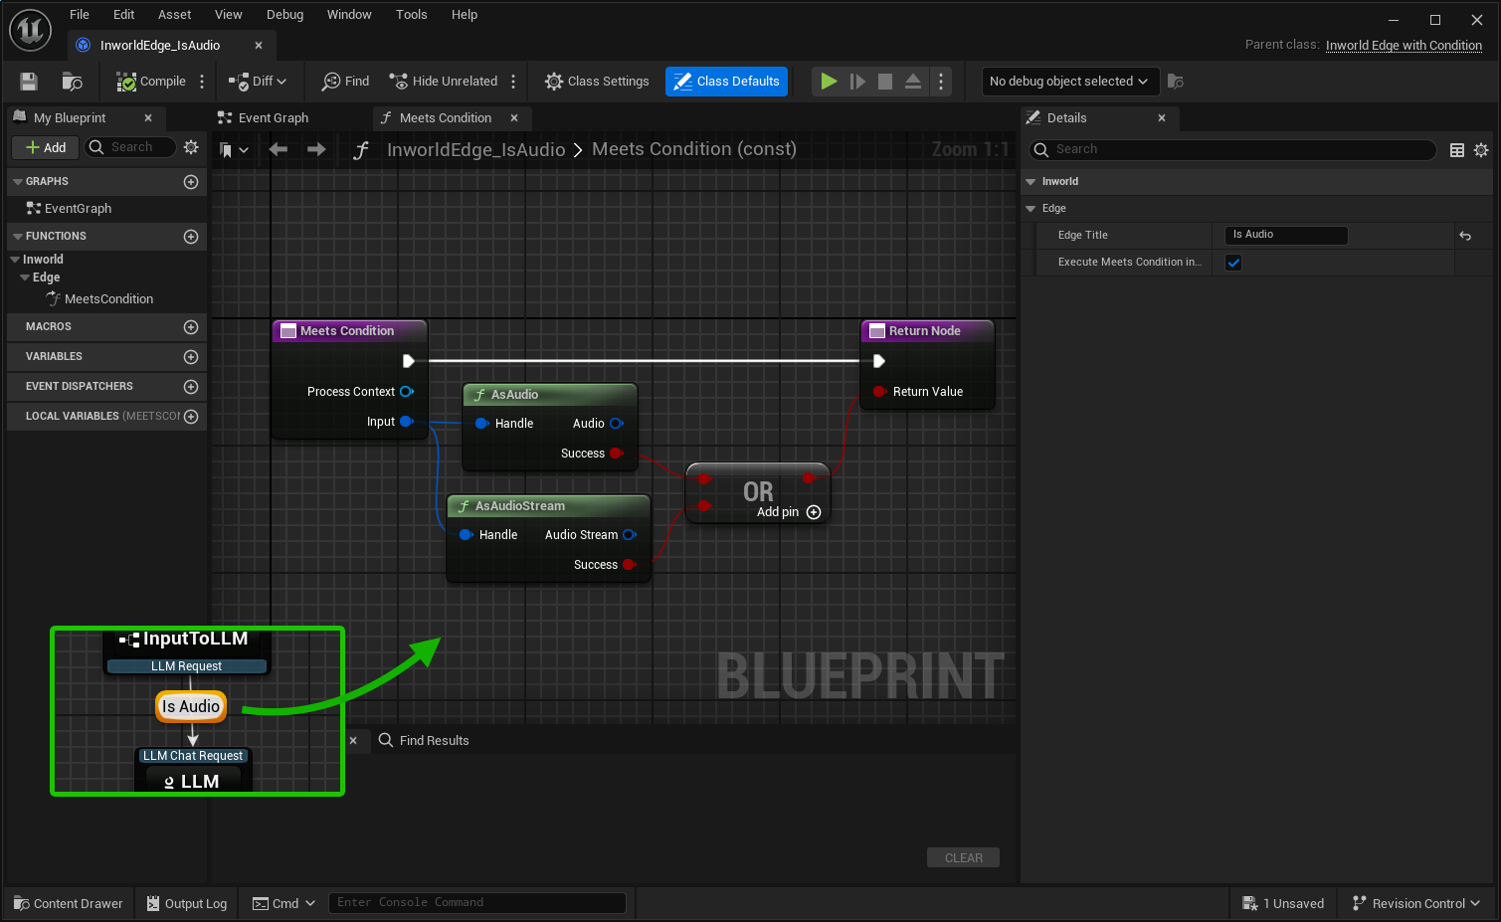The height and width of the screenshot is (922, 1501).
Task: Toggle Details property matrix view icon
Action: click(x=1457, y=150)
